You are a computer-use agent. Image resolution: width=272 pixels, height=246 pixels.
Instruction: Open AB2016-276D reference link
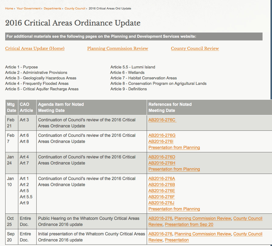[162, 157]
